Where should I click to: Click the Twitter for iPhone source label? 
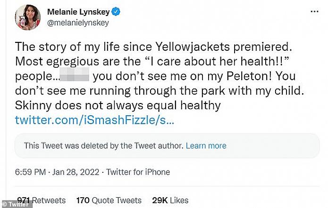138,172
